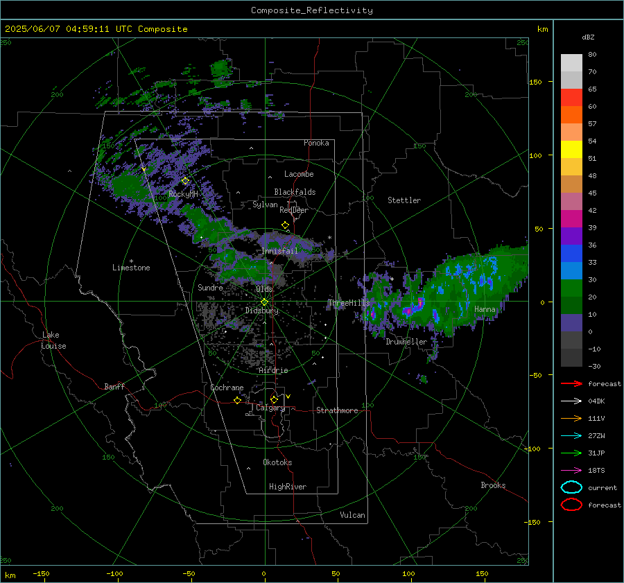Click the 'HighRiver' city label
Screen dimensions: 624x583
(288, 487)
